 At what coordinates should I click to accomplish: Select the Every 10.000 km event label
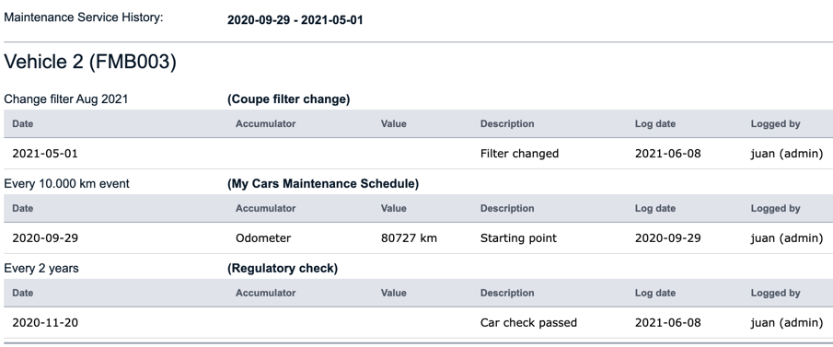66,184
